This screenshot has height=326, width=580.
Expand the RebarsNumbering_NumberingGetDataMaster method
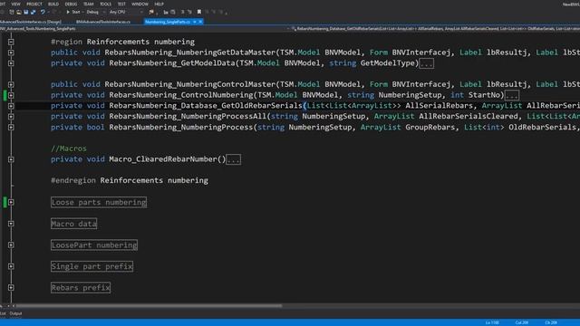[x=11, y=53]
